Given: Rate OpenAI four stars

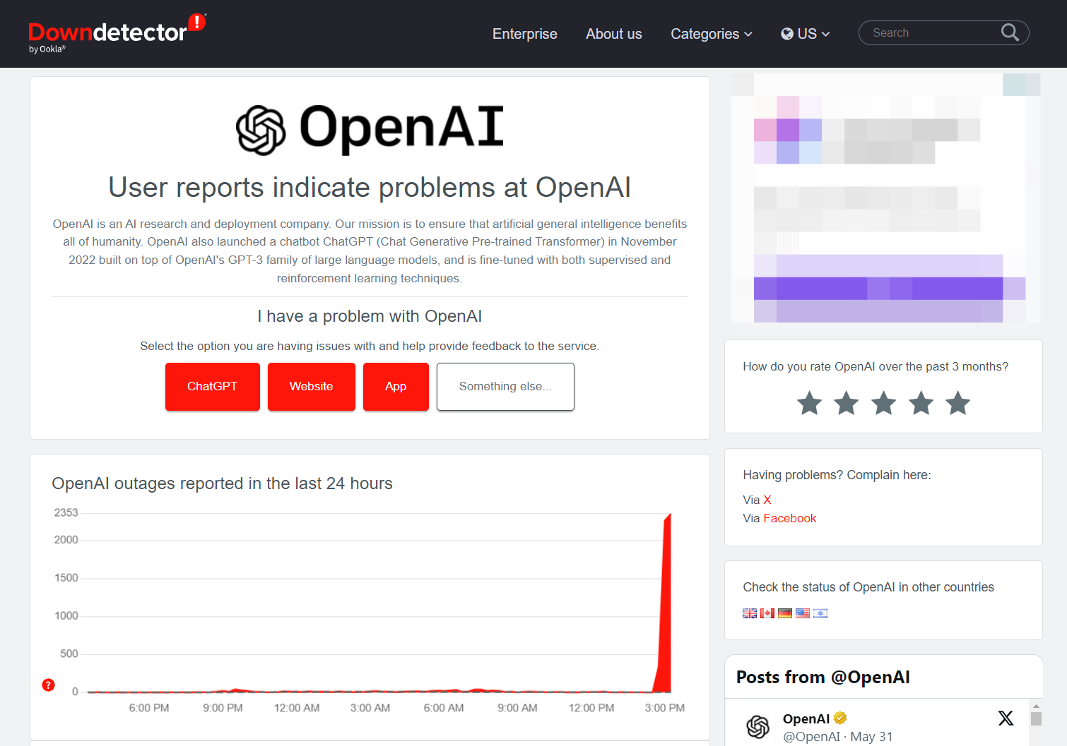Looking at the screenshot, I should pyautogui.click(x=921, y=403).
